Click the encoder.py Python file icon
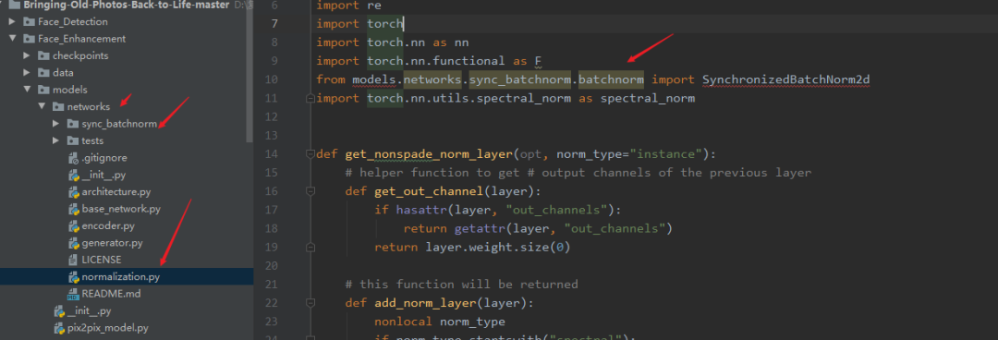This screenshot has width=998, height=340. click(x=73, y=226)
